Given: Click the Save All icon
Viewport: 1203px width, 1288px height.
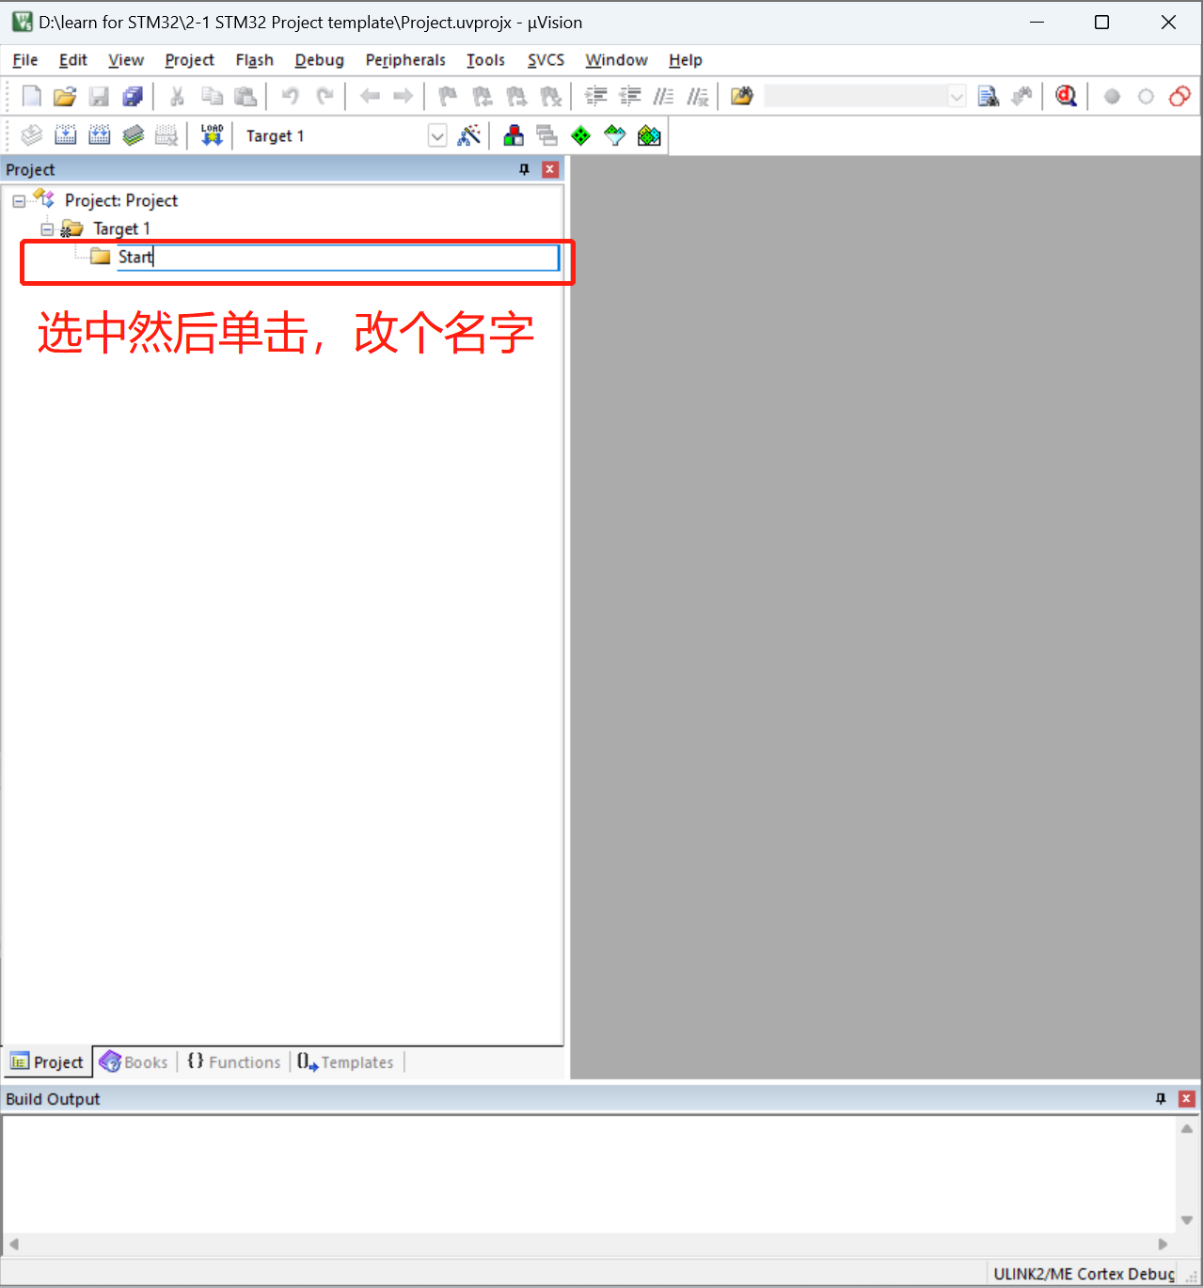Looking at the screenshot, I should click(x=133, y=96).
